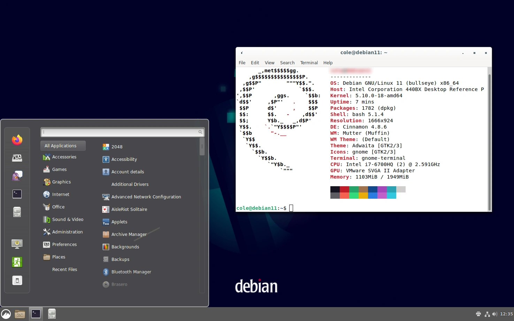Open the Edit menu in the terminal window
514x321 pixels.
pos(255,63)
